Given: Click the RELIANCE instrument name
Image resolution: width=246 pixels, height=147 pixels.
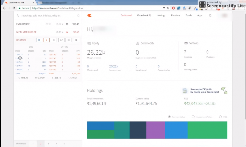Looking at the screenshot, I should (x=21, y=40).
